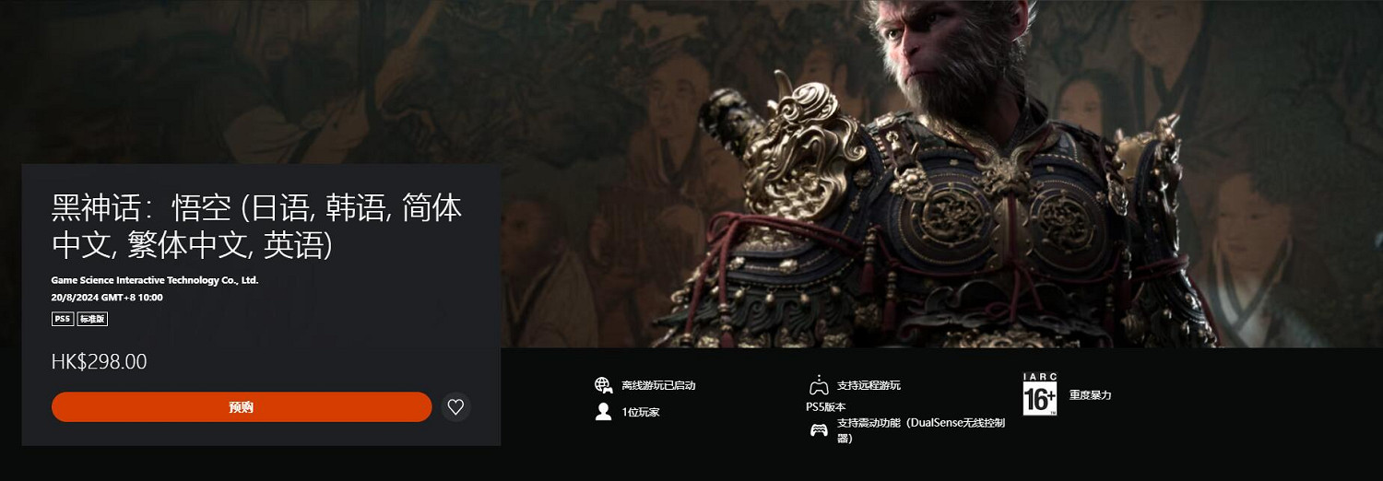Click the HK$298.00 price text
This screenshot has height=481, width=1383.
point(99,362)
